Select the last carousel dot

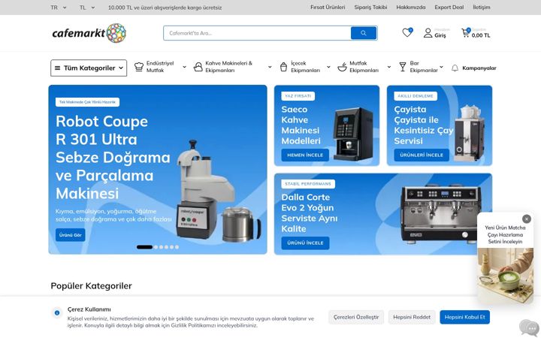click(x=177, y=247)
